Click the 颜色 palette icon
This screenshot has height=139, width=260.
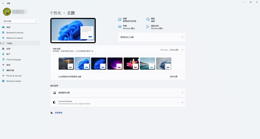coord(148,19)
